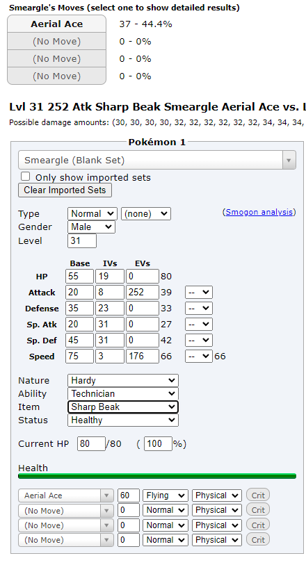The height and width of the screenshot is (565, 306).
Task: Click the Defense IVs field
Action: click(110, 309)
